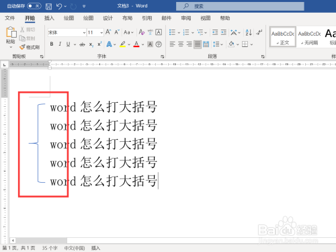
Task: Apply the red font color
Action: [x=136, y=44]
